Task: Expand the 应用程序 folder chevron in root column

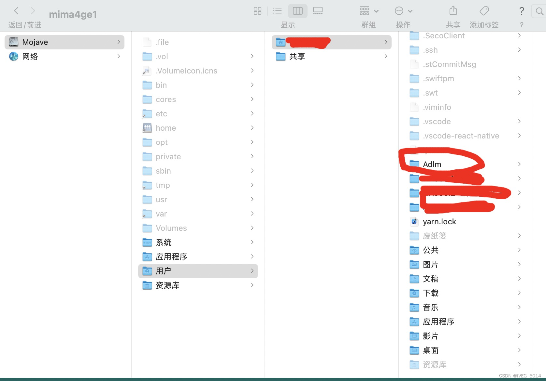Action: click(252, 256)
